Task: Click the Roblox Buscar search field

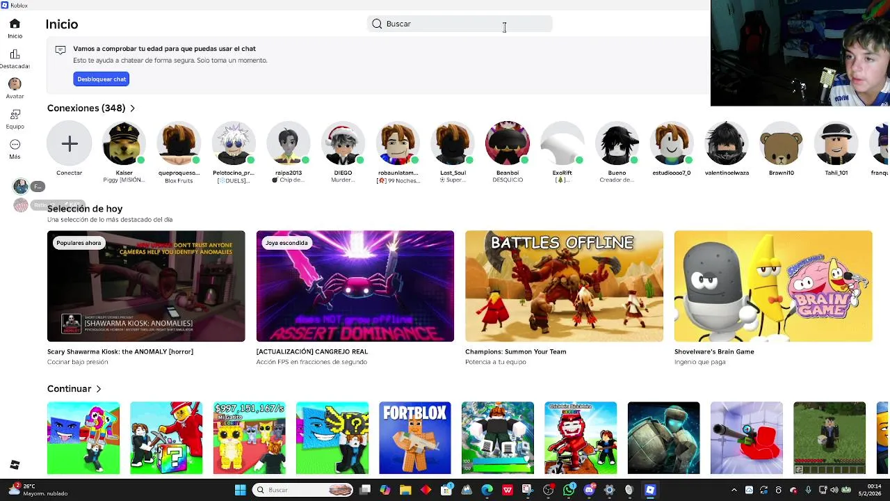Action: point(460,24)
